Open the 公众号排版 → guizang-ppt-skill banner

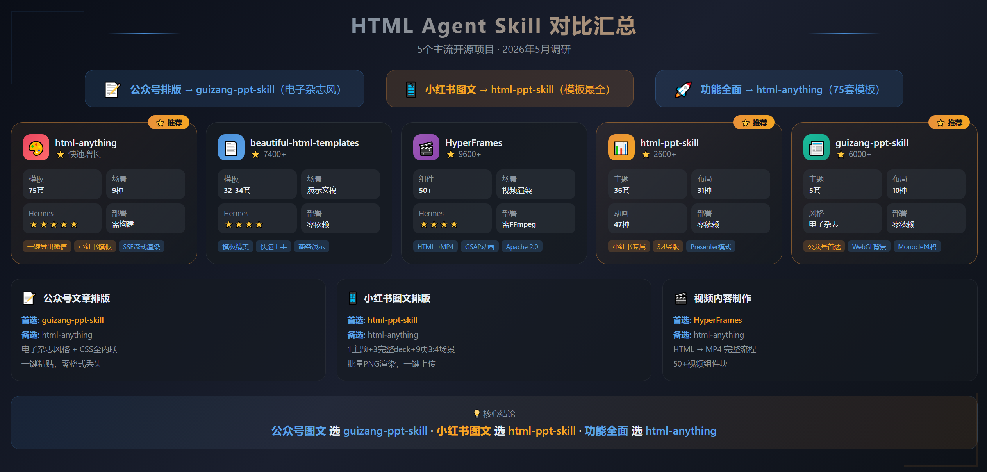[225, 89]
